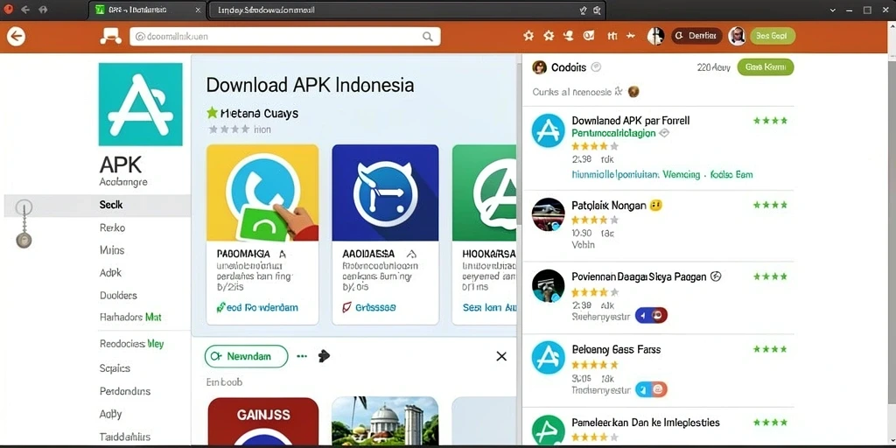This screenshot has height=448, width=896.
Task: Click the main panel vertical scrollbar
Action: tap(519, 143)
